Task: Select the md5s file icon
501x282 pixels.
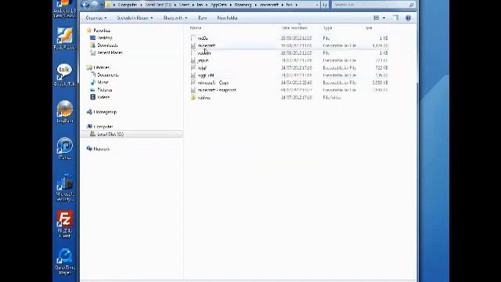Action: 193,38
